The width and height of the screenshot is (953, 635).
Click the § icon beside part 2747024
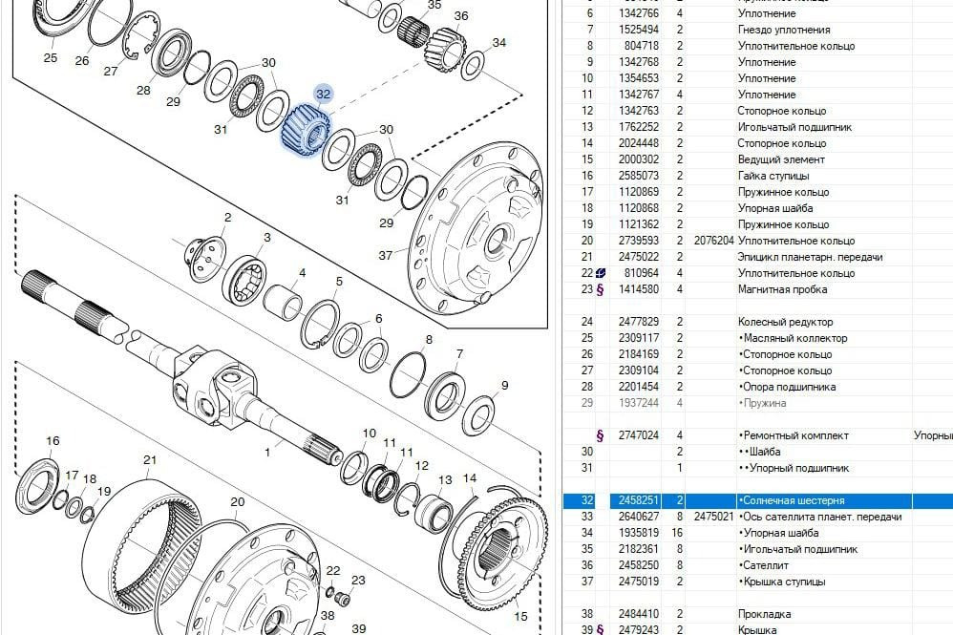pyautogui.click(x=600, y=435)
